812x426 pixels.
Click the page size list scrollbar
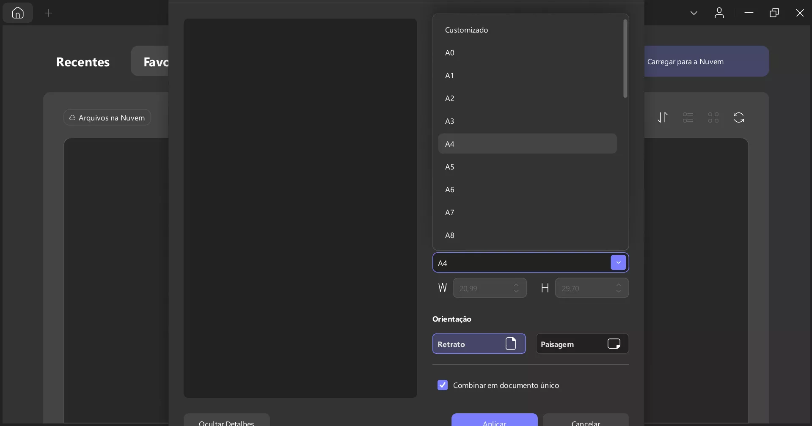click(x=625, y=59)
